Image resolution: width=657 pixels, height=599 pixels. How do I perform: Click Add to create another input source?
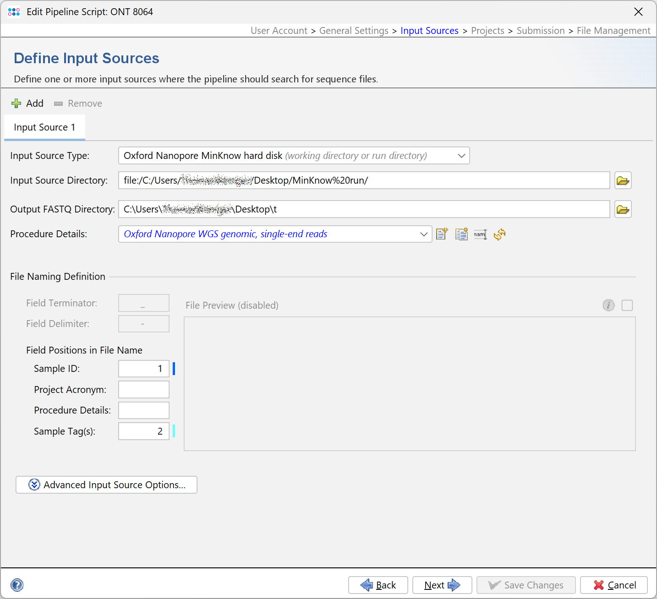point(27,103)
